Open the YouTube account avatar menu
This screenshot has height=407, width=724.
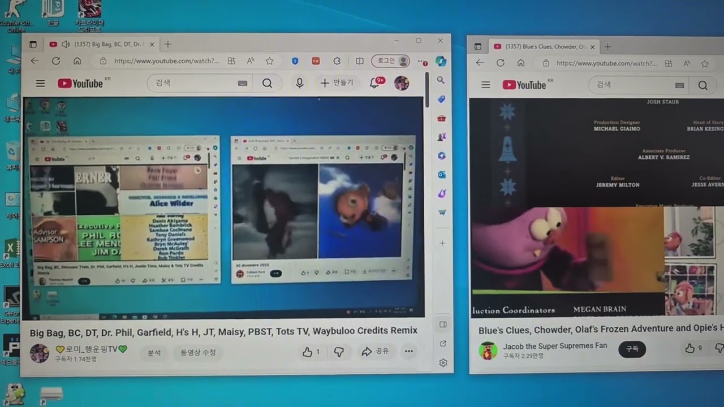pyautogui.click(x=402, y=83)
